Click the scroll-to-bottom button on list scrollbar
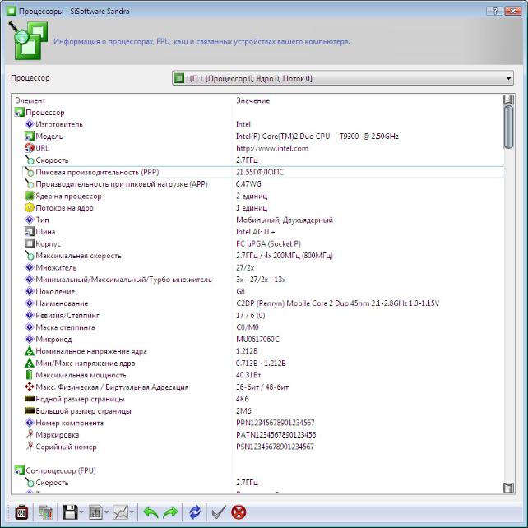The image size is (528, 528). coord(508,488)
